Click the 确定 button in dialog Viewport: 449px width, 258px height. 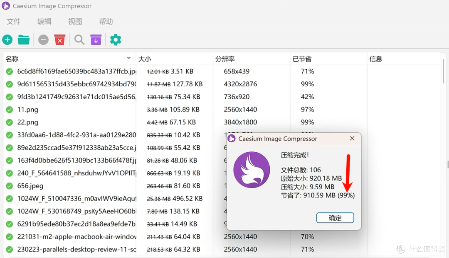(335, 218)
